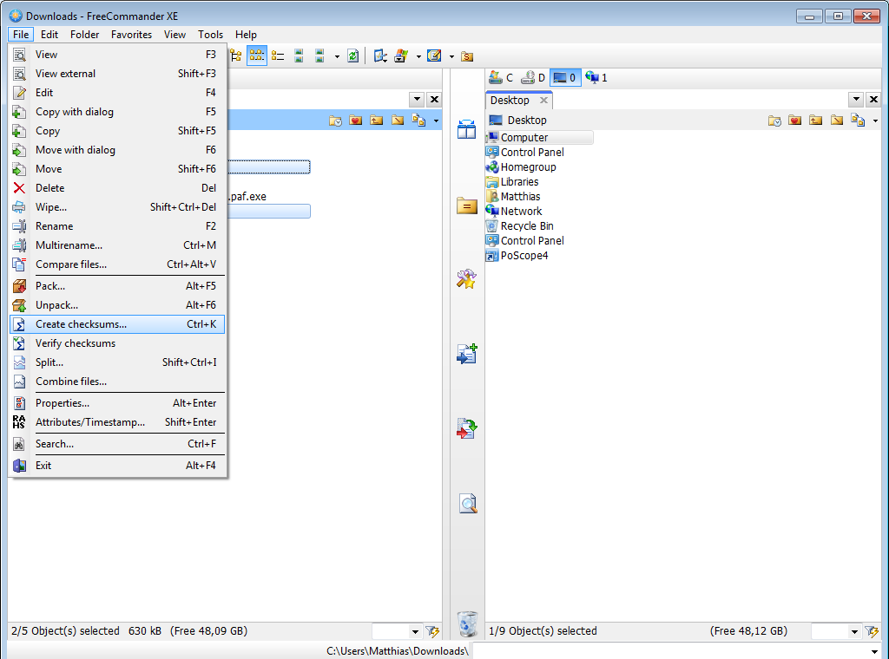Expand the dropdown beside the editor icon

point(451,56)
